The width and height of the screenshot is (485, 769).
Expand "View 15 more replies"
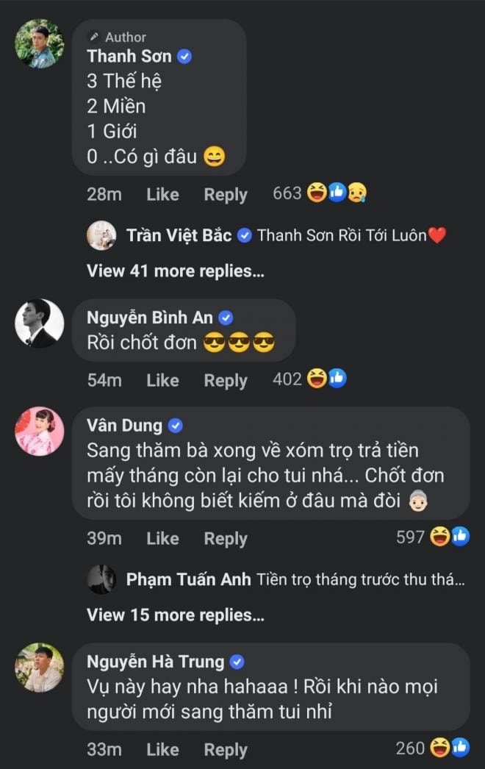[x=175, y=614]
